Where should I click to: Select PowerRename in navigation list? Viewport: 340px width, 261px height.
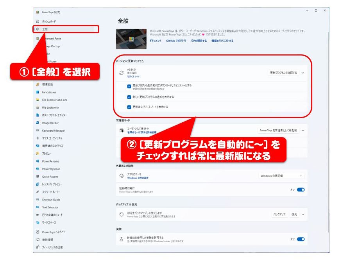(x=50, y=161)
